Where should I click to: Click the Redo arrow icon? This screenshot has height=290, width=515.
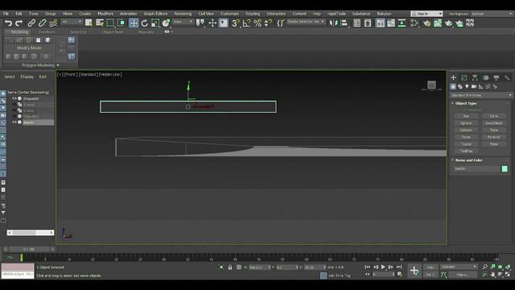pos(19,23)
